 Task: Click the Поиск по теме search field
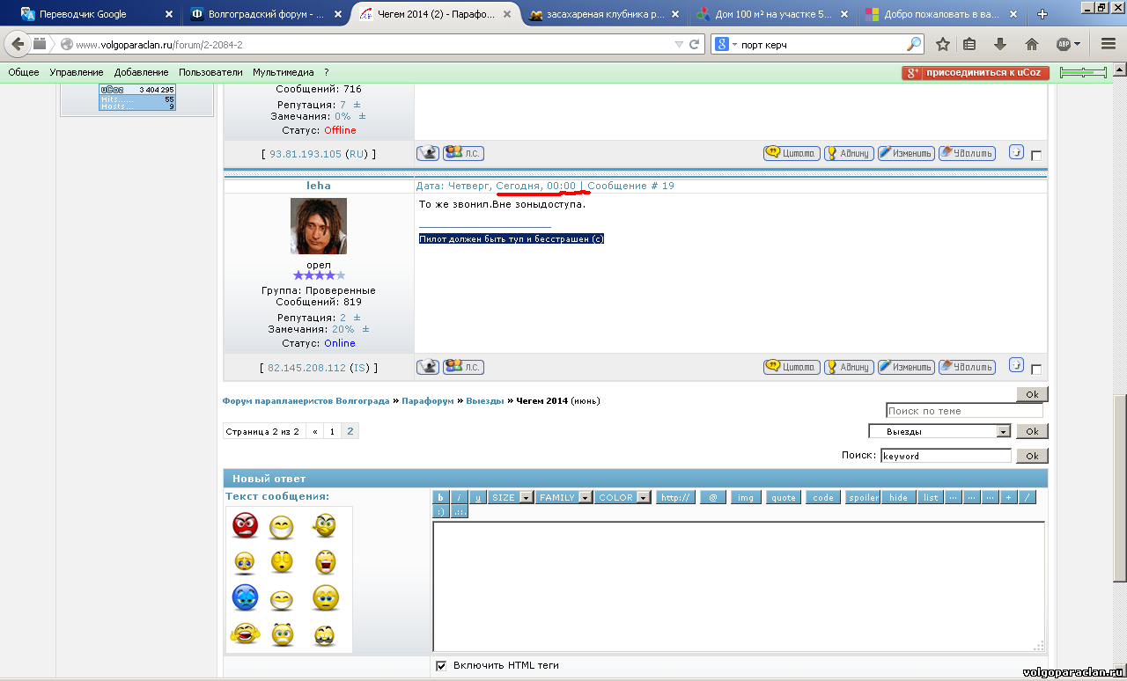click(x=964, y=411)
